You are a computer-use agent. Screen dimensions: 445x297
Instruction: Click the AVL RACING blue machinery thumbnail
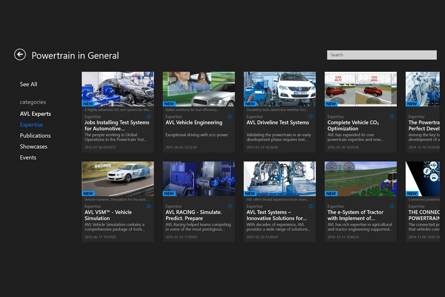(199, 179)
